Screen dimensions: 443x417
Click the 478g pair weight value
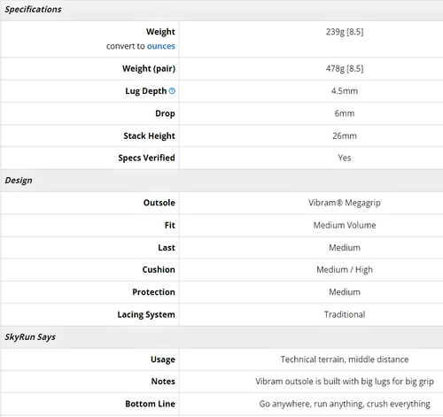coord(345,68)
